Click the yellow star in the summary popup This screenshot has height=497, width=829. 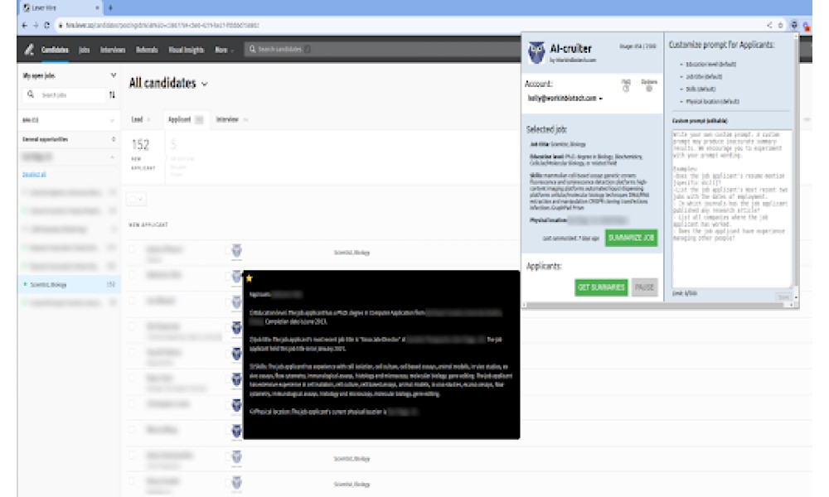(x=249, y=278)
